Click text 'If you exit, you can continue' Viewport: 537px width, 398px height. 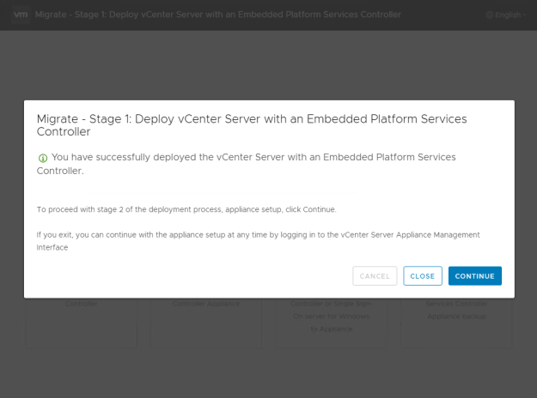259,241
